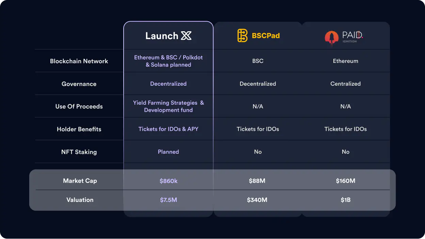Click Yield Farming Strategies & Development fund
425x239 pixels.
click(x=169, y=106)
